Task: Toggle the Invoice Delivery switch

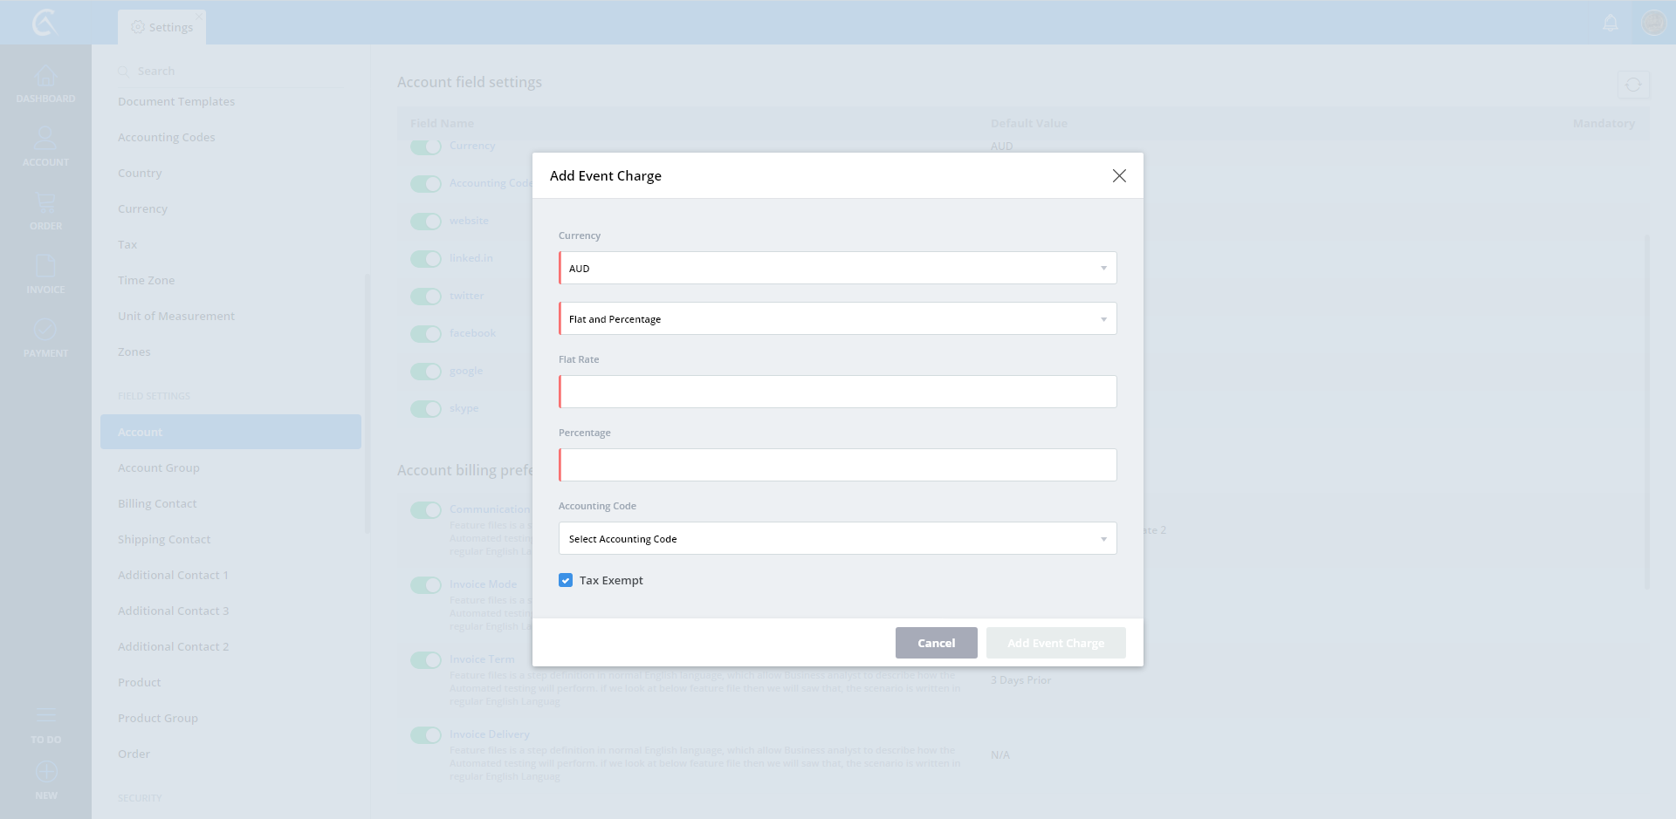Action: pyautogui.click(x=426, y=735)
